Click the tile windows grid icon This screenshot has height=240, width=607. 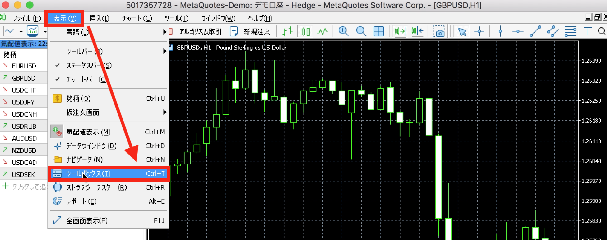379,31
